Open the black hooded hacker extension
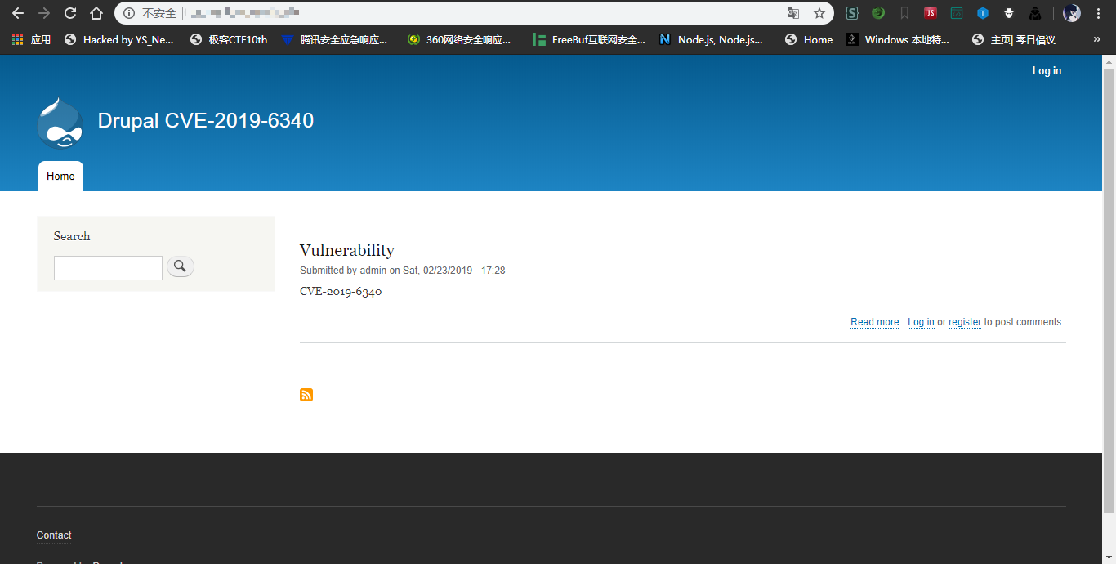1116x564 pixels. (x=1035, y=13)
